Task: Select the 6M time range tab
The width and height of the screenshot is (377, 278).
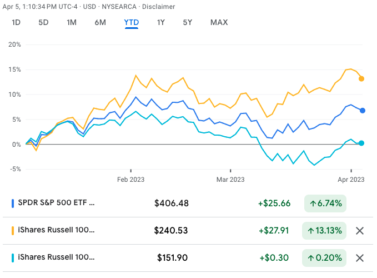Action: coord(100,23)
